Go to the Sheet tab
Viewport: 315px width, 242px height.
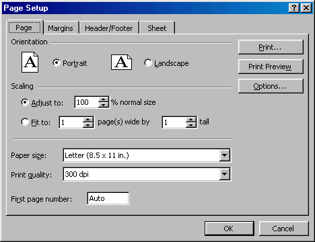click(157, 28)
